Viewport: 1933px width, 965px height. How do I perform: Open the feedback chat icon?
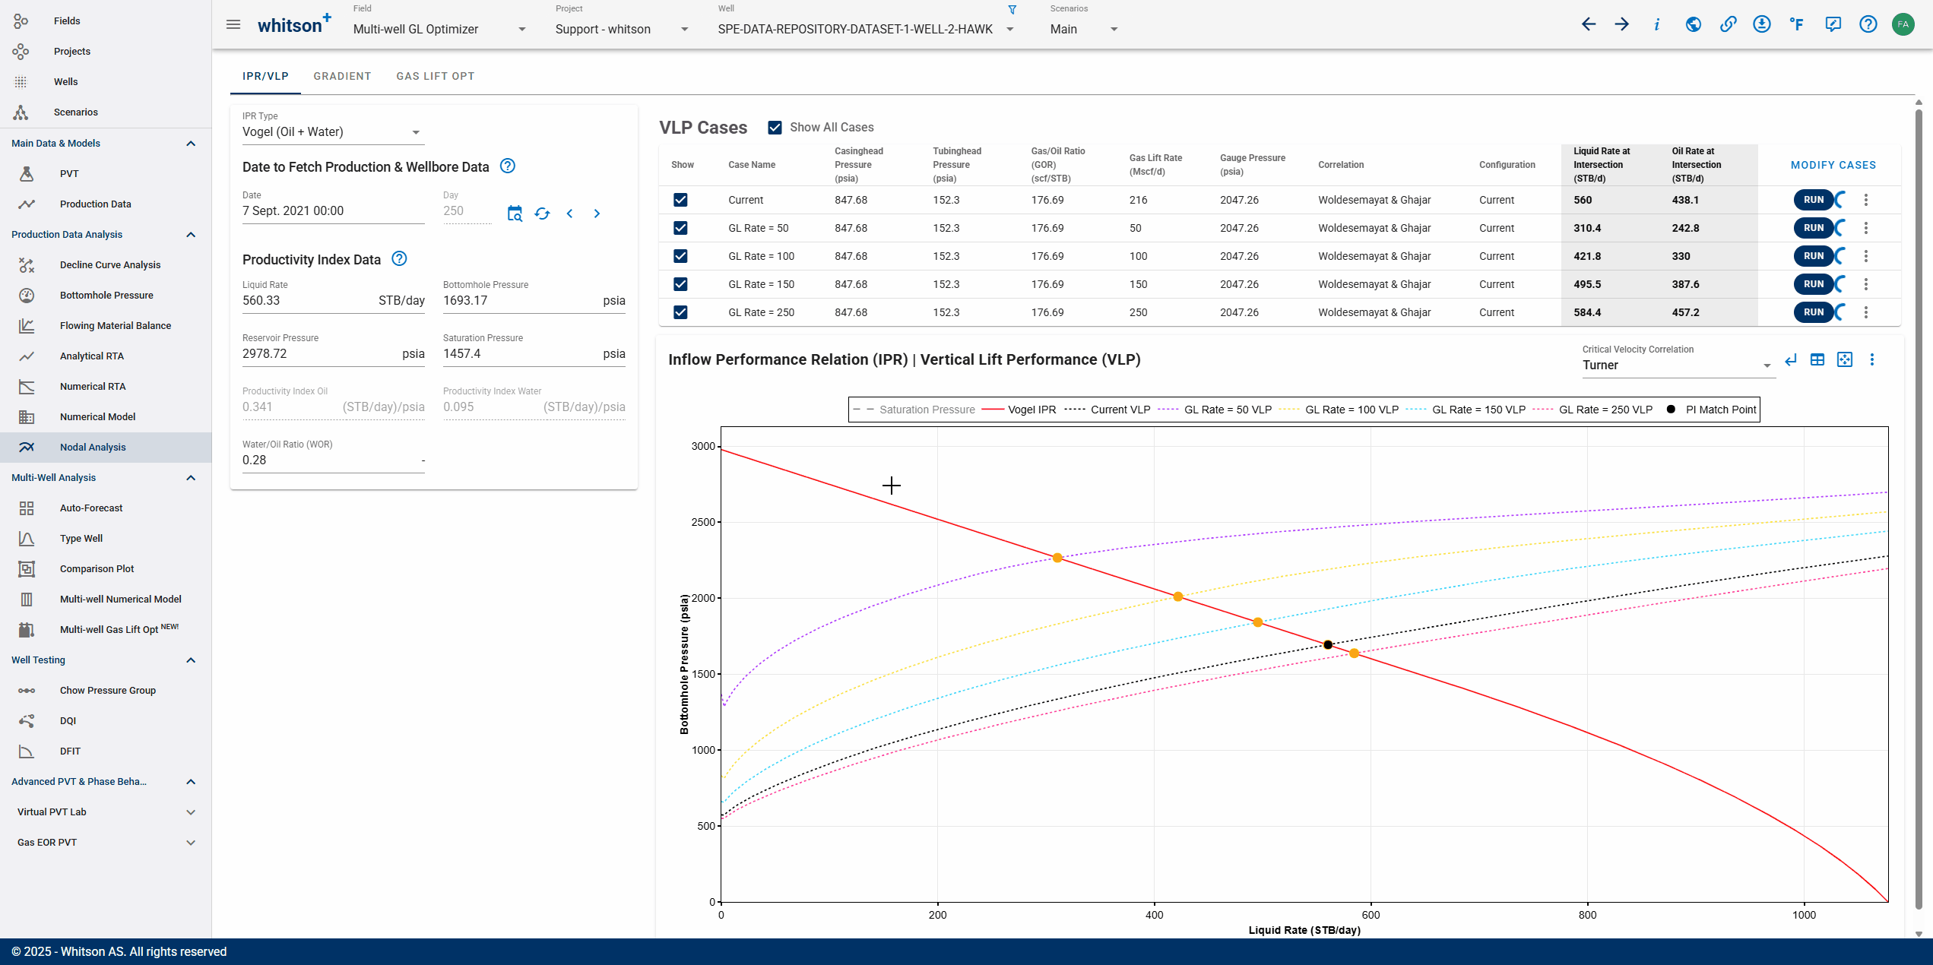pos(1833,24)
